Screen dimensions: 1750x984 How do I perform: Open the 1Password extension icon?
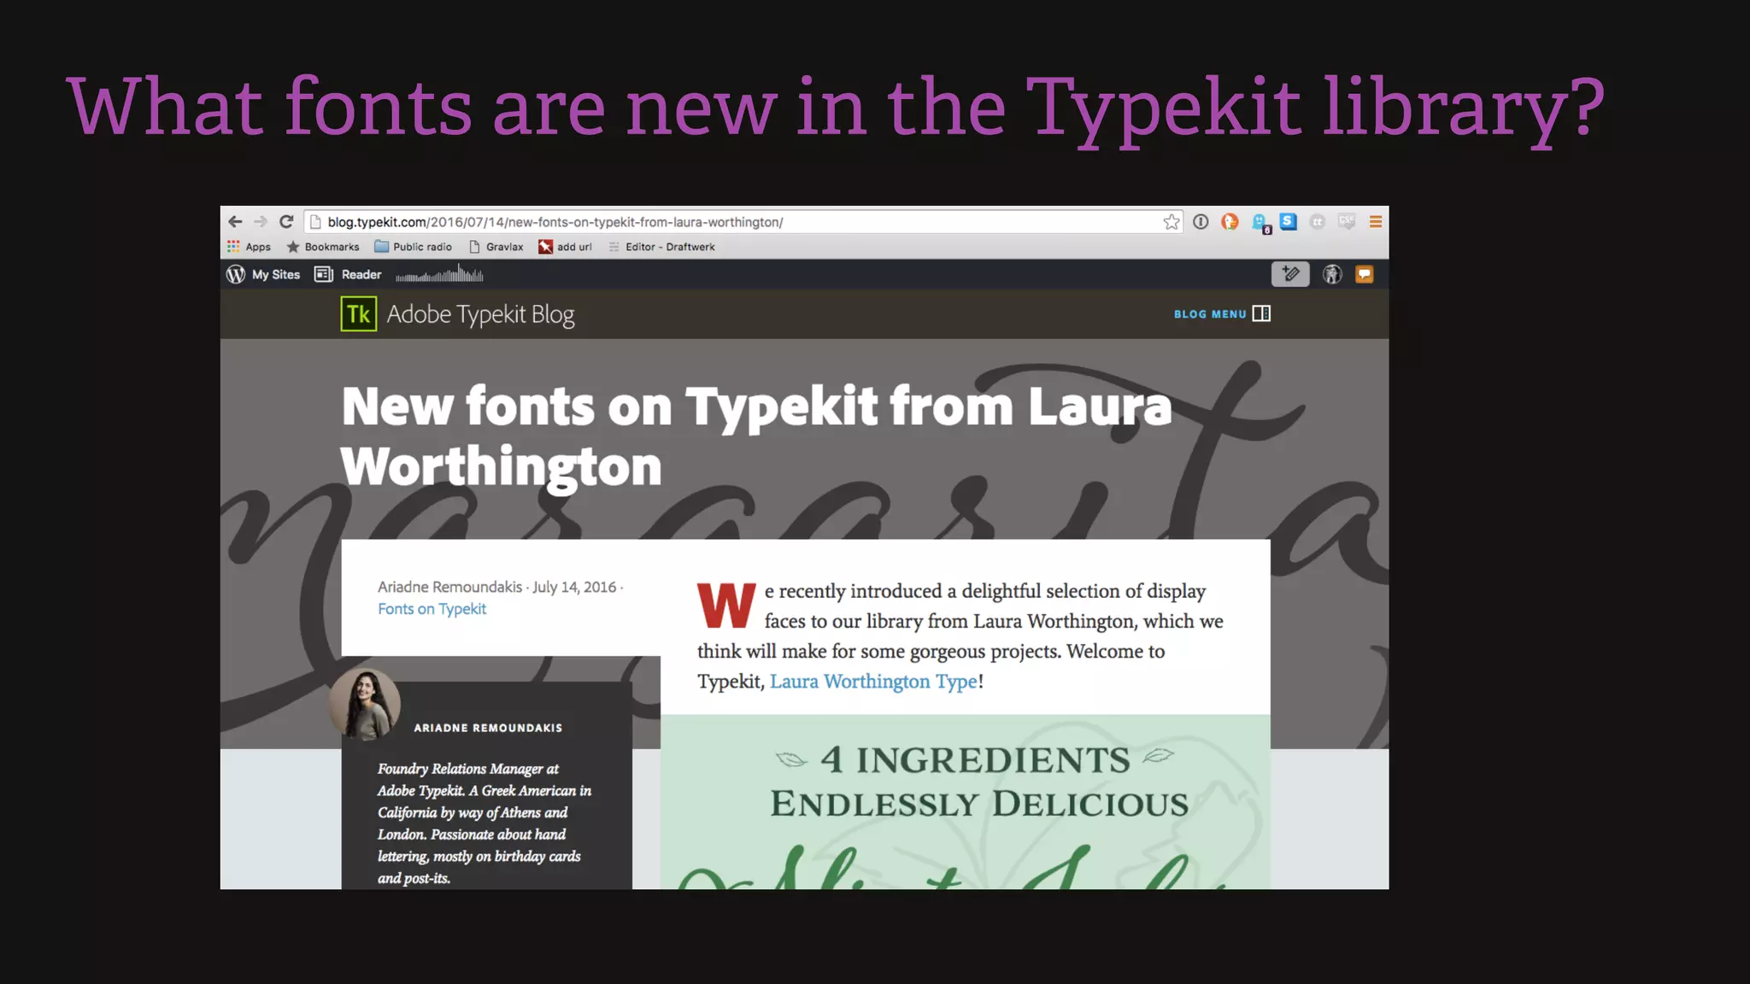pos(1201,222)
